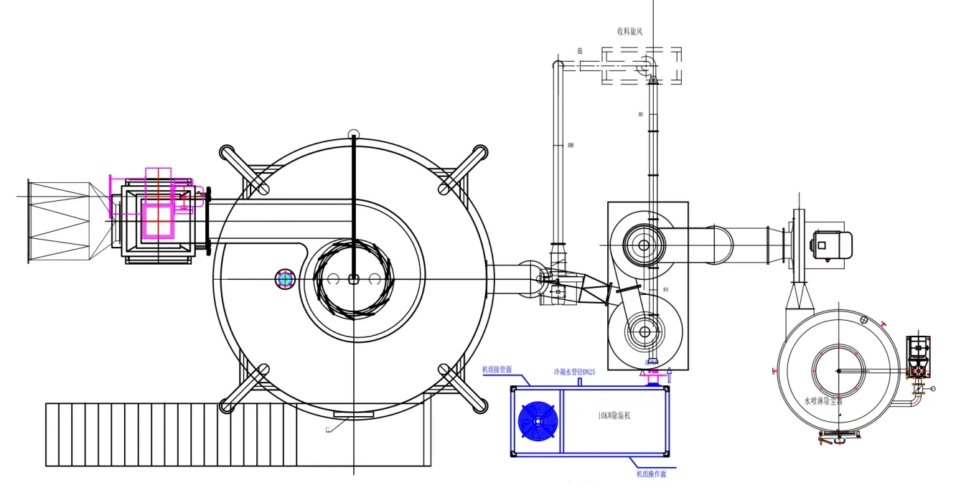Select the "机组接管面" annotation text
Screen dimensions: 961x503
tap(497, 370)
